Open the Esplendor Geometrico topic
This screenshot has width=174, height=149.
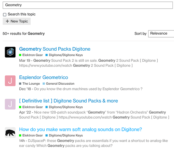tap(43, 77)
